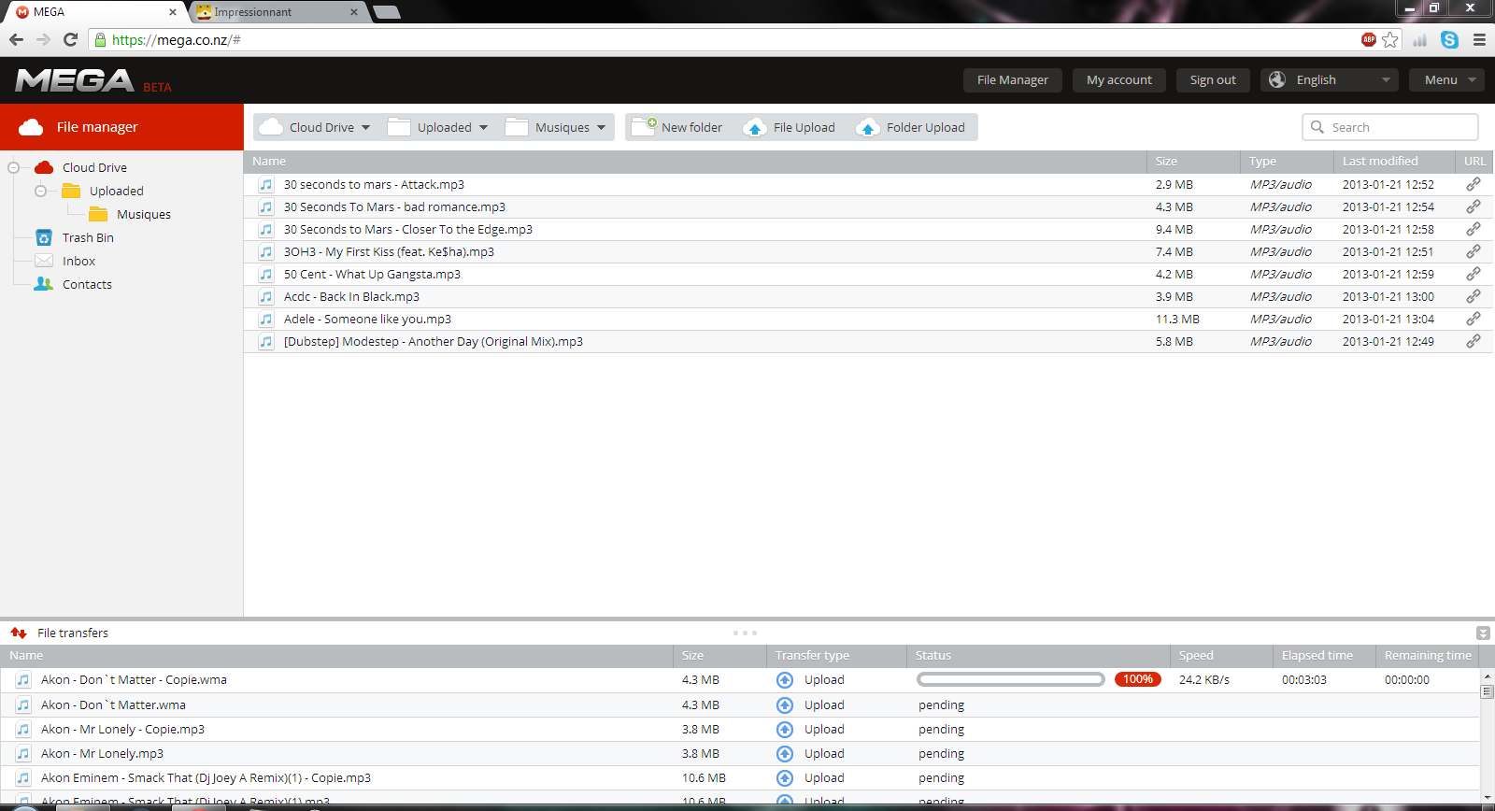Click the Search input field
The image size is (1495, 811).
click(1399, 127)
